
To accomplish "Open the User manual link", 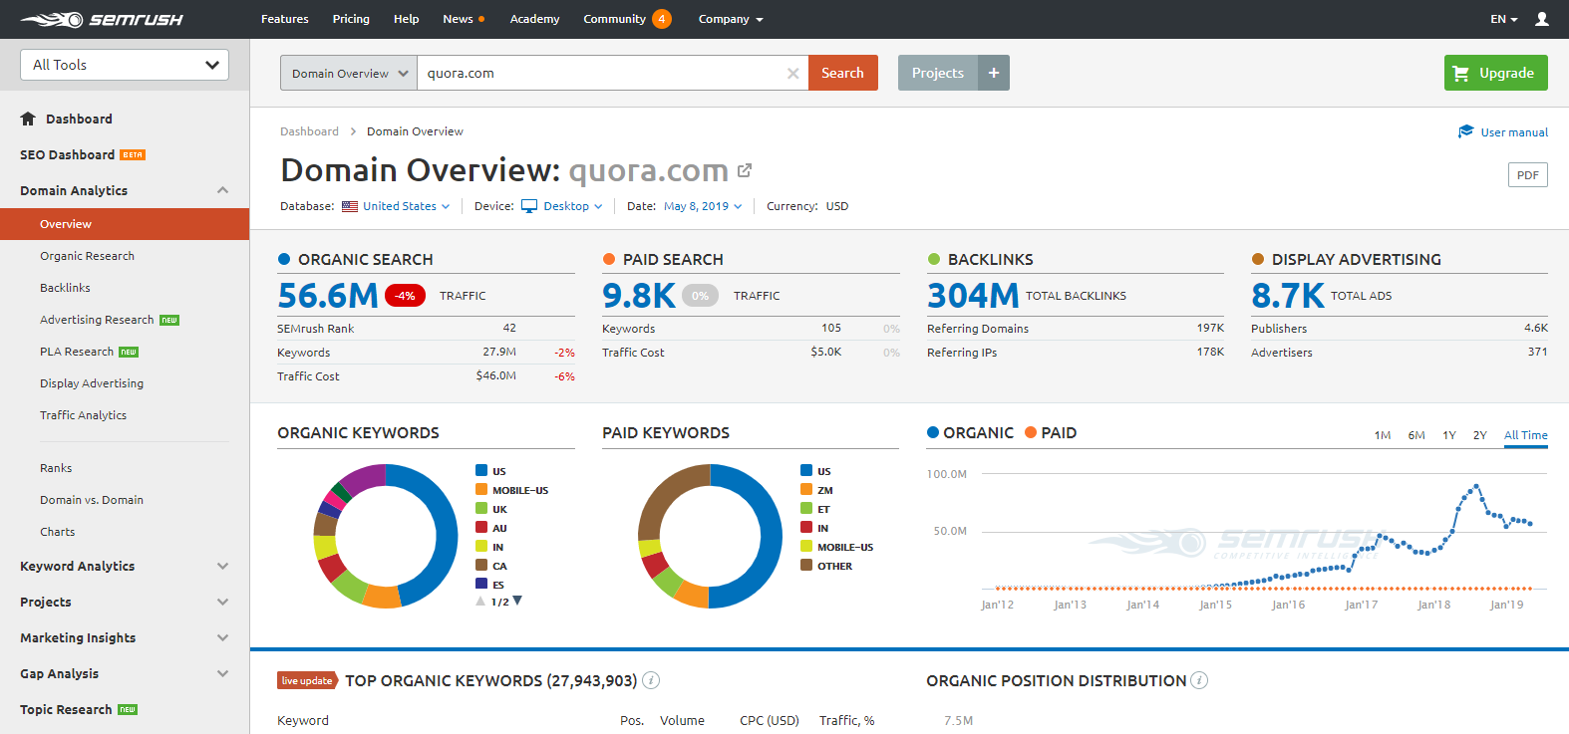I will pyautogui.click(x=1503, y=131).
